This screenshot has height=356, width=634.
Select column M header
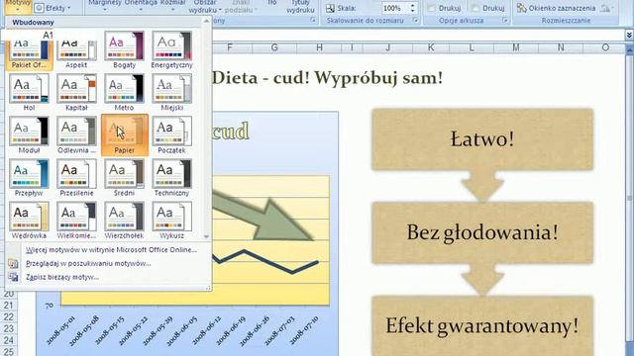(516, 47)
